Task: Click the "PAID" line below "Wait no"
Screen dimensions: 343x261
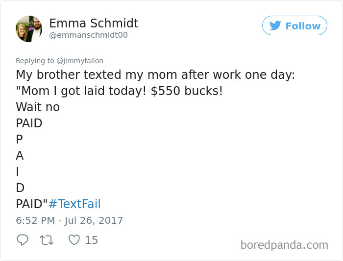Action: point(29,123)
